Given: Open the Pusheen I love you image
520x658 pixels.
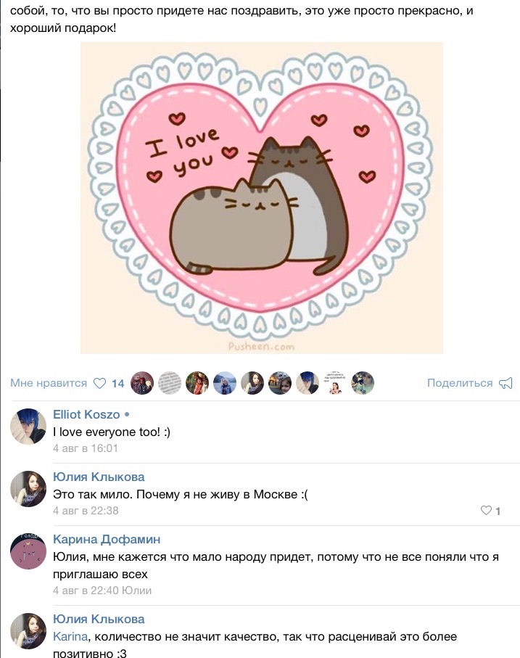Looking at the screenshot, I should click(x=262, y=197).
